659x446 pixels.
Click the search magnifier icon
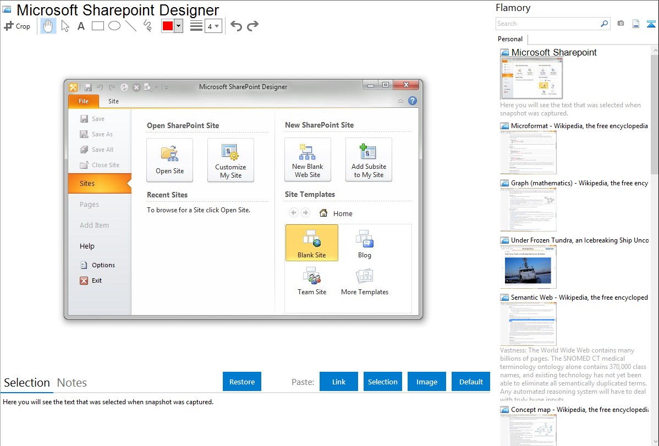click(x=604, y=24)
